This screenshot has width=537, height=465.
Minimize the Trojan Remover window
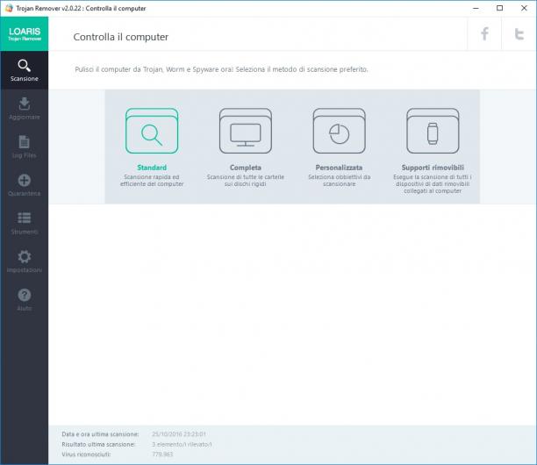coord(476,8)
